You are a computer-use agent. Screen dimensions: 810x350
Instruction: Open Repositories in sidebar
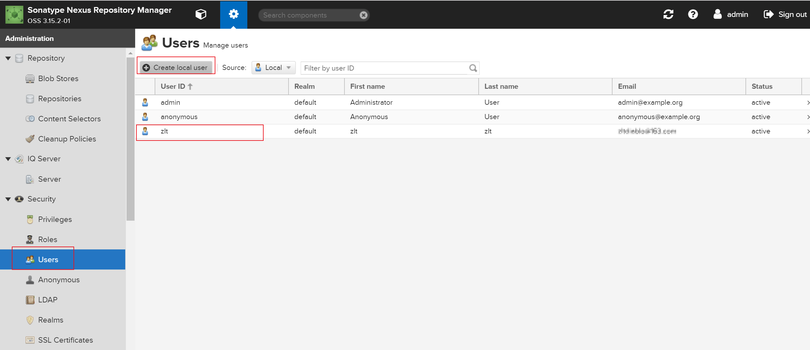tap(60, 99)
